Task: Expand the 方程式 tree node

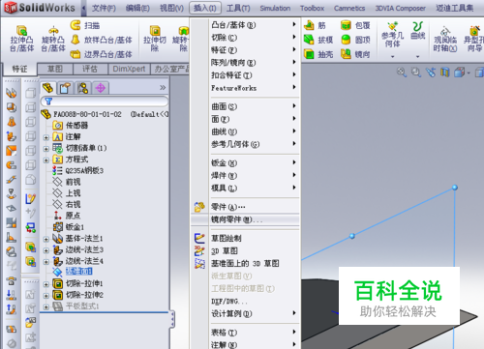Action: click(x=46, y=160)
